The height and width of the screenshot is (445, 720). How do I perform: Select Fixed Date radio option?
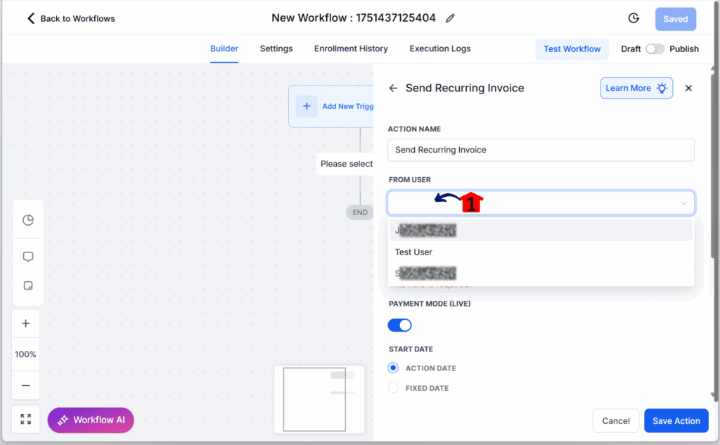[x=393, y=388]
